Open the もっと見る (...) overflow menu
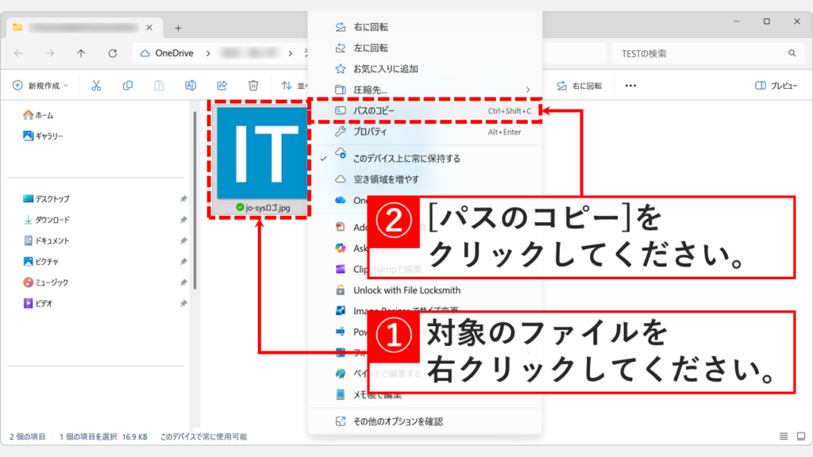The height and width of the screenshot is (457, 813). tap(630, 85)
